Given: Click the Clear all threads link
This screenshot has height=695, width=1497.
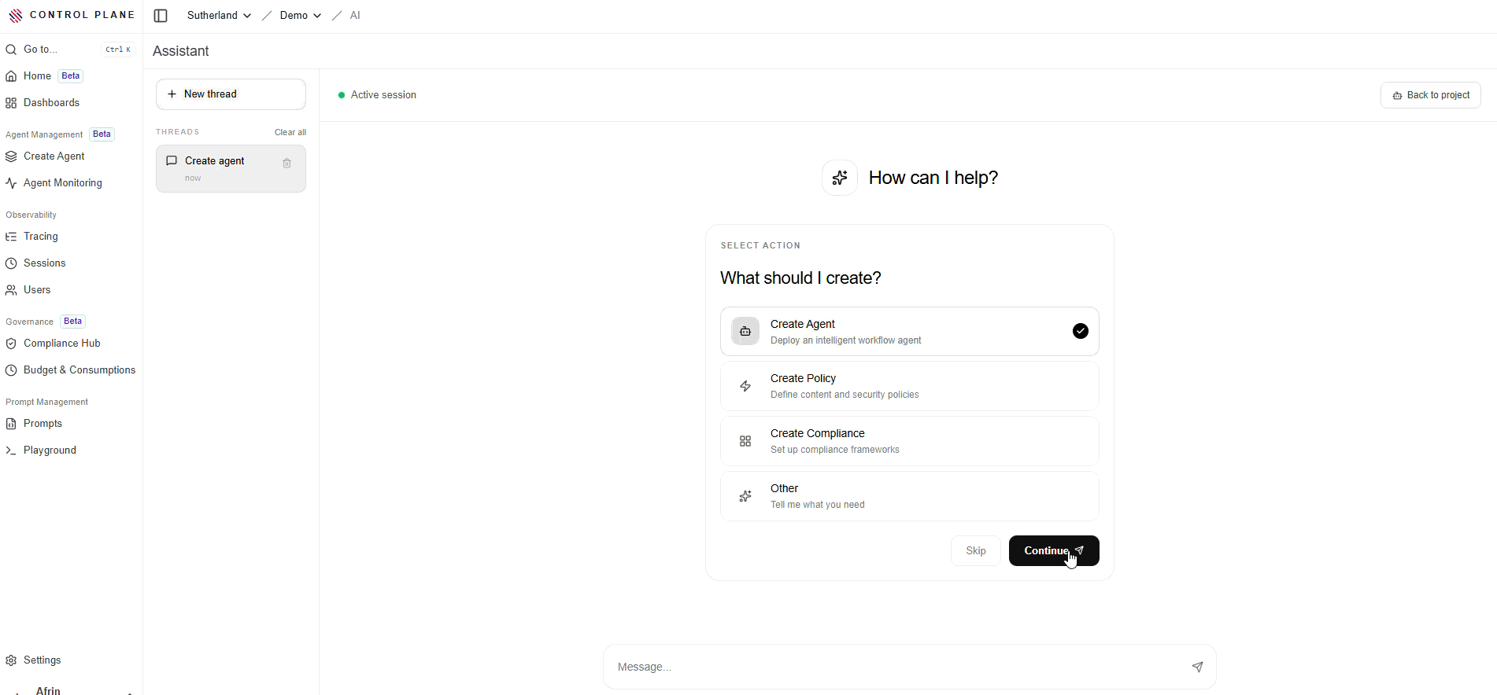Looking at the screenshot, I should [x=290, y=132].
